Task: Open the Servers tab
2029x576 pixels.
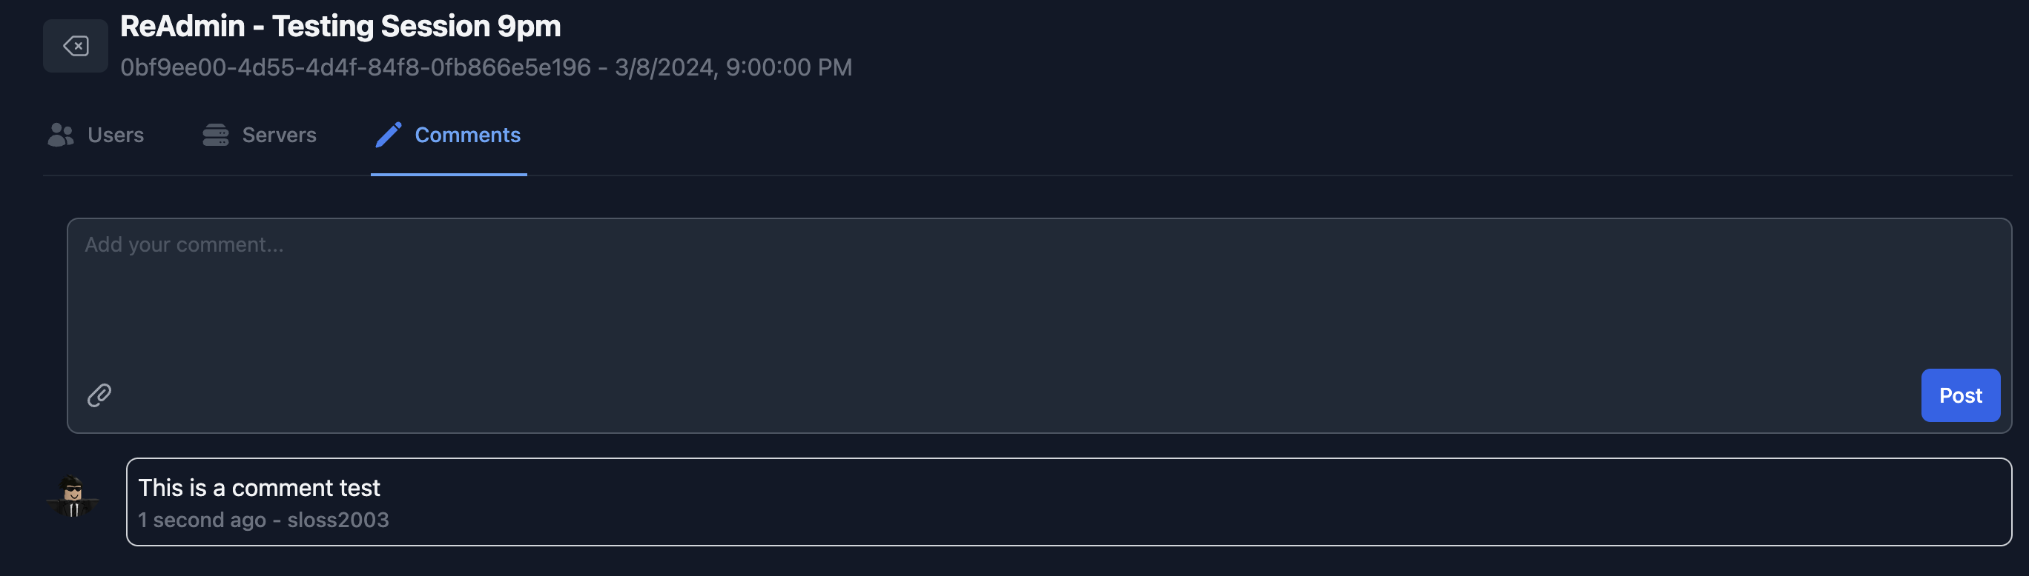Action: click(279, 134)
